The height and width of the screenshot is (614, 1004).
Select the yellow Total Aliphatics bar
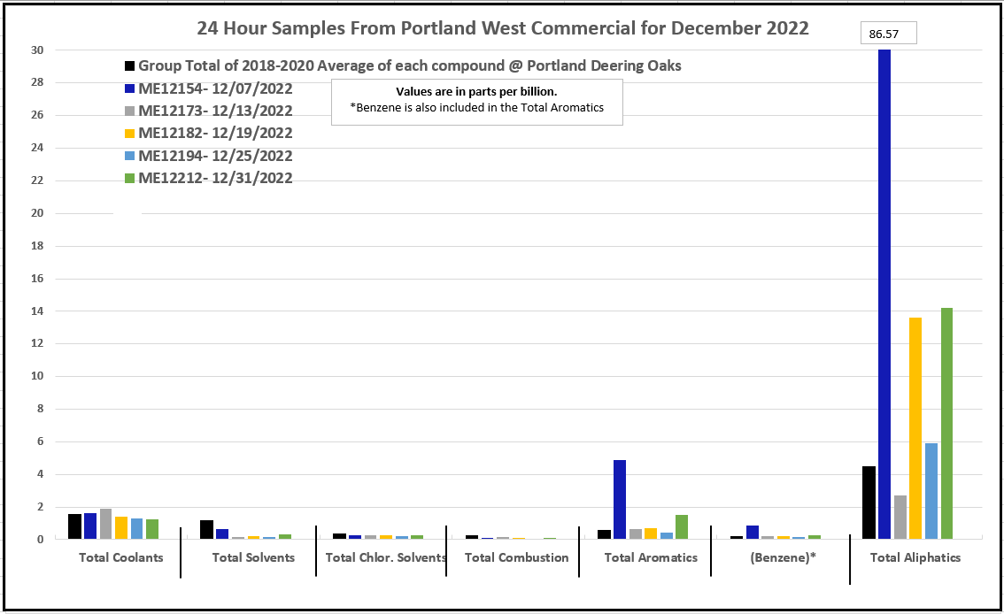915,427
